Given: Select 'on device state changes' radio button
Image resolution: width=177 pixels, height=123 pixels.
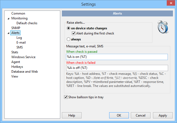Looking at the screenshot, I should pos(68,28).
